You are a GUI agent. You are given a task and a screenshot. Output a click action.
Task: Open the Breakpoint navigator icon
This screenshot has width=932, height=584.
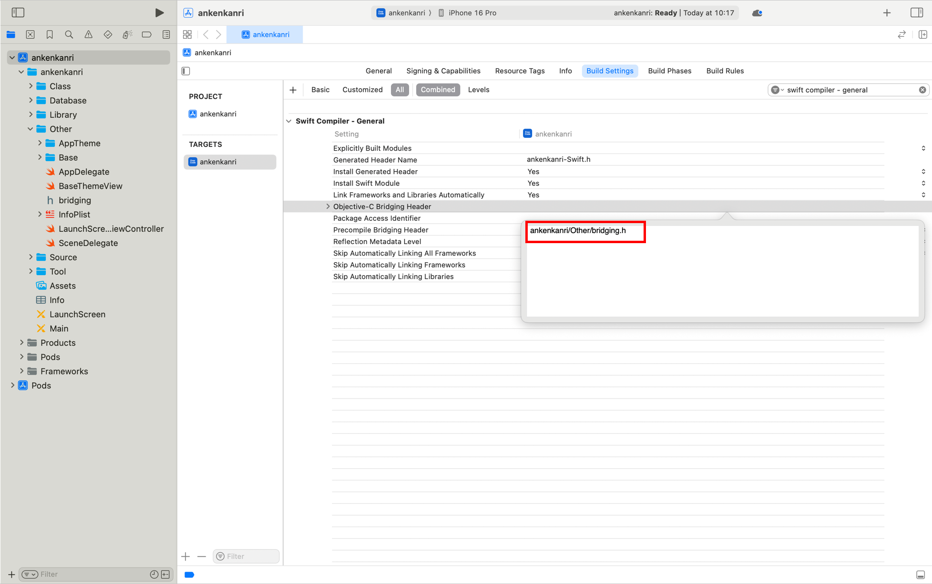(146, 34)
